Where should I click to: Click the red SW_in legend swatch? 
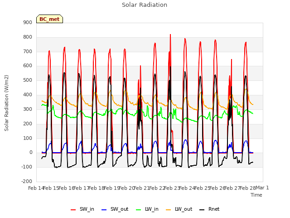coord(73,210)
